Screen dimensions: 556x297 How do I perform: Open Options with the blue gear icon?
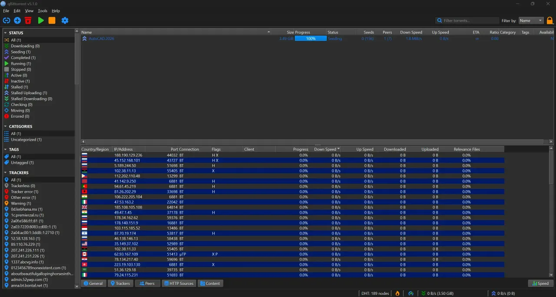(x=65, y=20)
